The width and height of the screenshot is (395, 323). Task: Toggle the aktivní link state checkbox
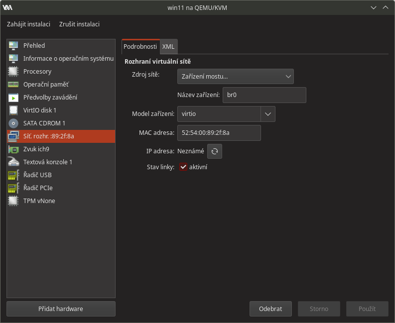coord(183,167)
